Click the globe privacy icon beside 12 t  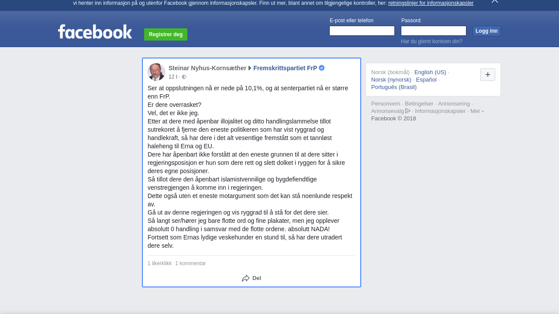[x=184, y=77]
